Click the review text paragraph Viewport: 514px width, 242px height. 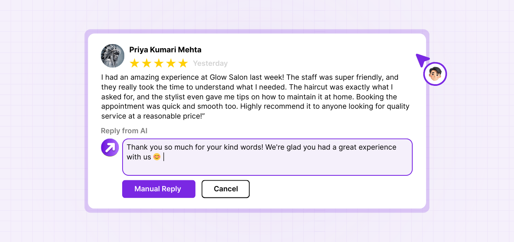tap(255, 97)
